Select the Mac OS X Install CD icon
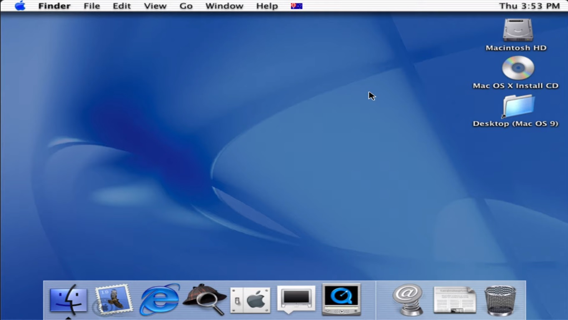Viewport: 568px width, 320px height. tap(518, 67)
